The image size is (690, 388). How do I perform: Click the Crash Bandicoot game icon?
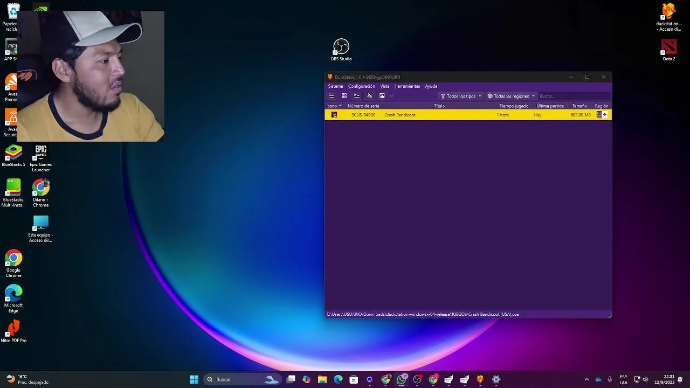(334, 115)
